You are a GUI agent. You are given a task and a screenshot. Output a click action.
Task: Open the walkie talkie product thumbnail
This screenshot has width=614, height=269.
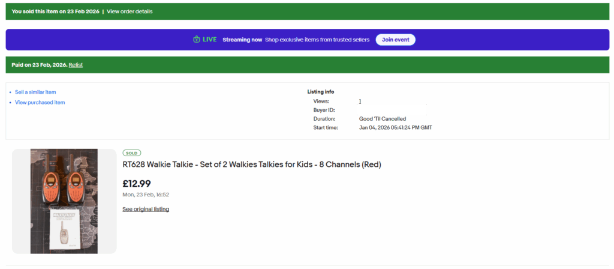tap(64, 201)
